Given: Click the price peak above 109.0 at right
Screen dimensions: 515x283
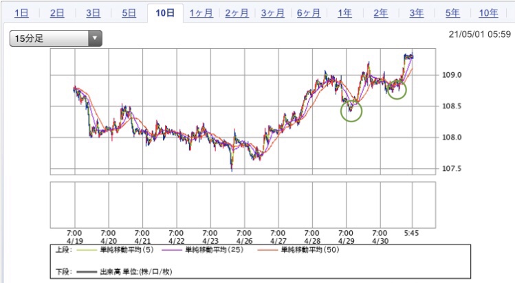Looking at the screenshot, I should 408,56.
